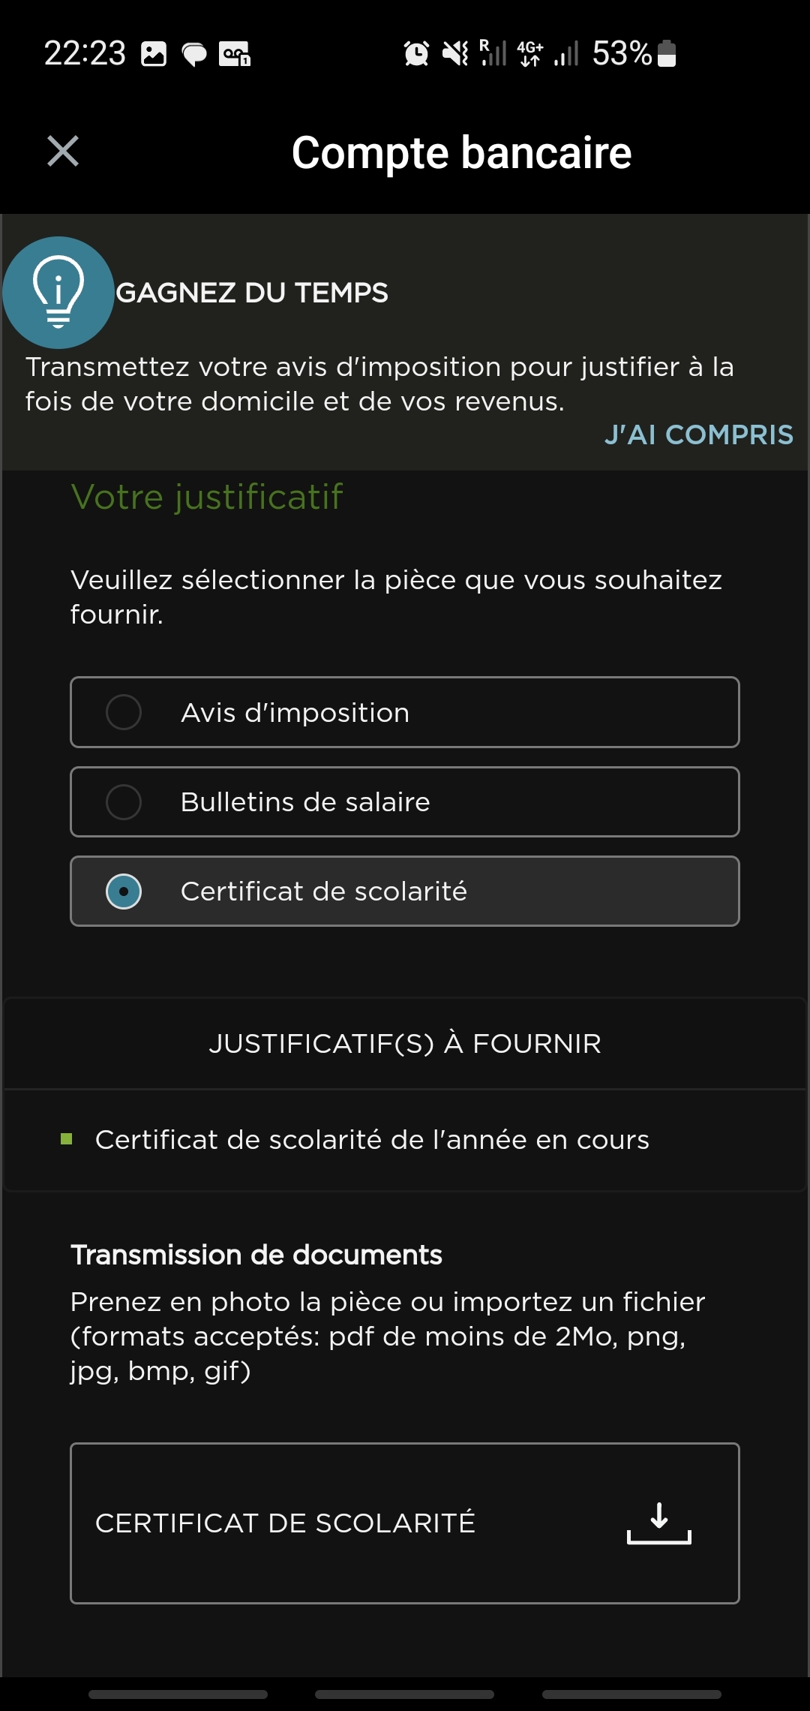Tap the upload arrow icon
This screenshot has width=810, height=1711.
(658, 1523)
